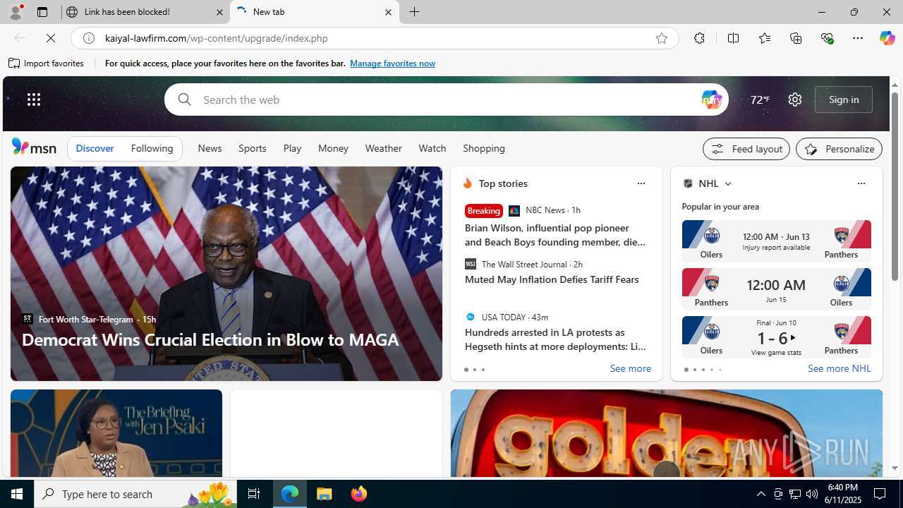903x508 pixels.
Task: Open the MSN app launcher grid
Action: pos(34,99)
